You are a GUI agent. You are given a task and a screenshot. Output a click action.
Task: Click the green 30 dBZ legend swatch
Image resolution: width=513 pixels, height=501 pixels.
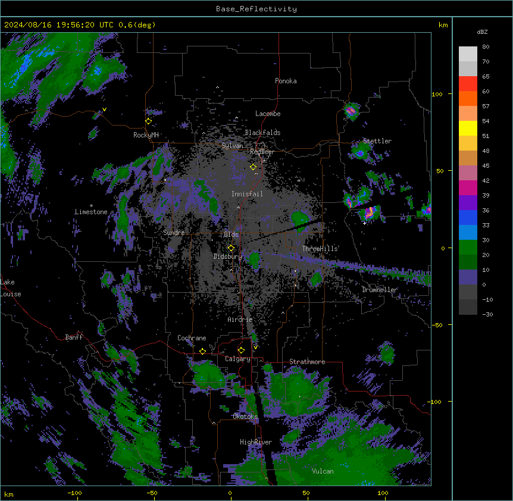tap(468, 248)
